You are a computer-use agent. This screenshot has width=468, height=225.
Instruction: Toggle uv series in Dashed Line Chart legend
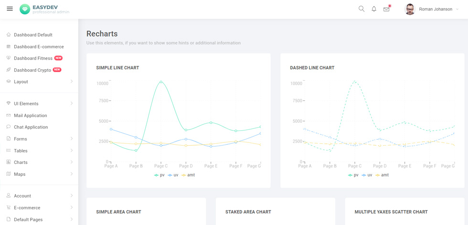click(x=367, y=175)
